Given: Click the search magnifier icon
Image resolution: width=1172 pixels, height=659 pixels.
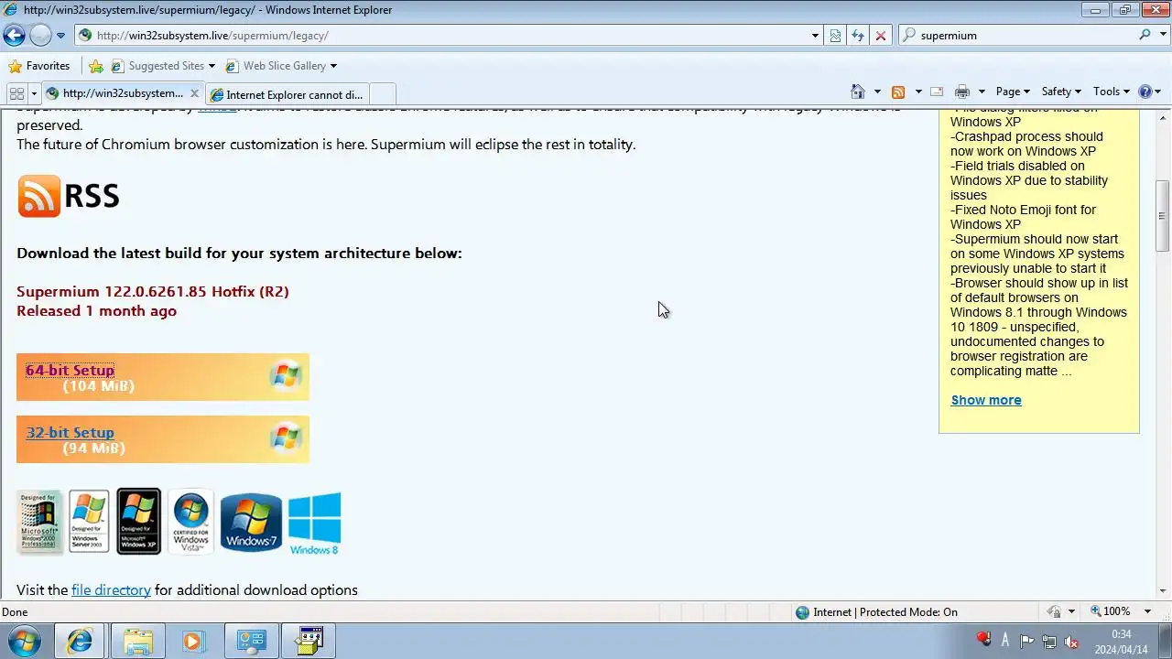Looking at the screenshot, I should (1145, 35).
